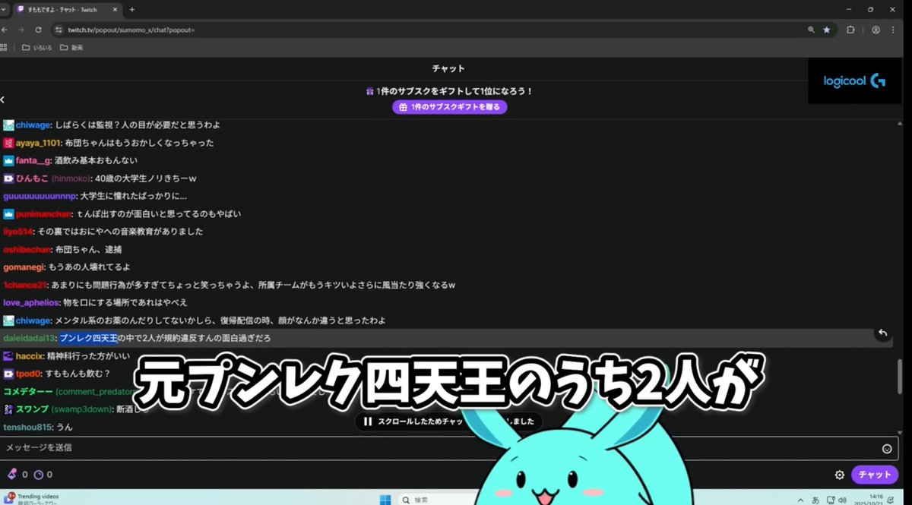Reply to daieidadai13's message arrow icon
This screenshot has height=505, width=912.
click(x=882, y=333)
